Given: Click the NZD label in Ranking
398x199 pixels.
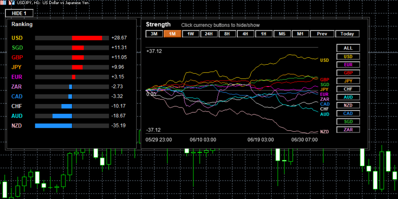Looking at the screenshot, I should pyautogui.click(x=17, y=126).
